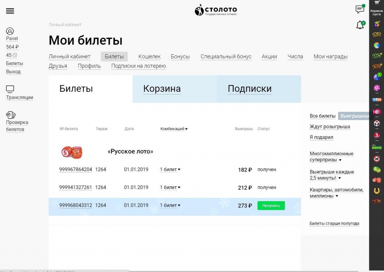The height and width of the screenshot is (272, 384).
Task: Open the 4 из 20 lottery icon
Action: (x=377, y=66)
